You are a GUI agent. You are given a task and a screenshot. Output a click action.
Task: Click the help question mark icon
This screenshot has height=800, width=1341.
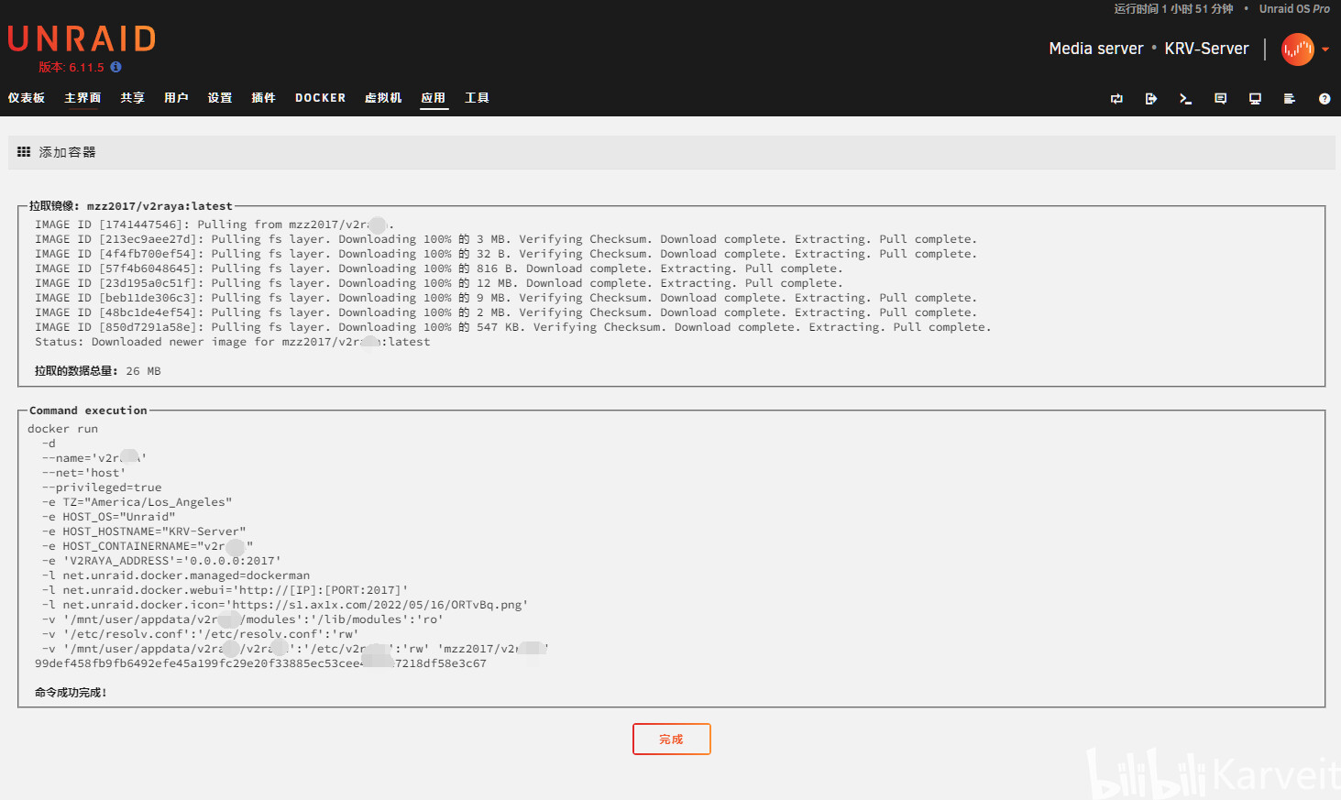click(1325, 99)
